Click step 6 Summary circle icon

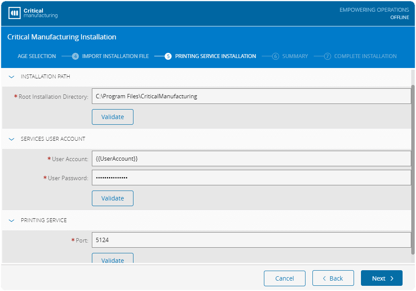tap(275, 56)
